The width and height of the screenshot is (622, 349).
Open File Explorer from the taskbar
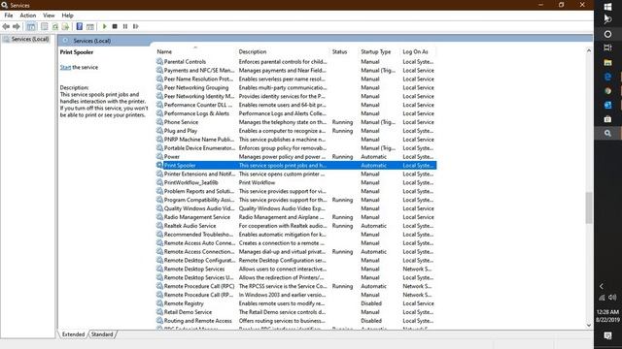pyautogui.click(x=607, y=62)
